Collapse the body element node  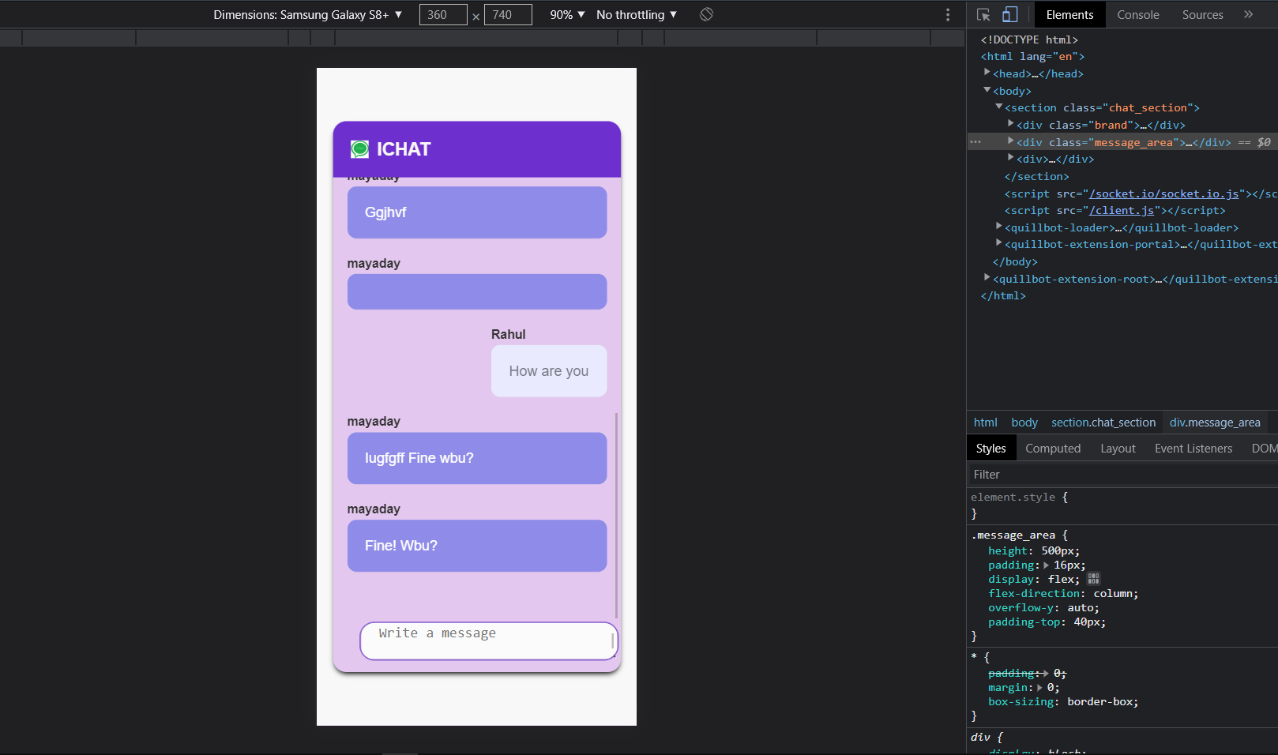[x=987, y=90]
